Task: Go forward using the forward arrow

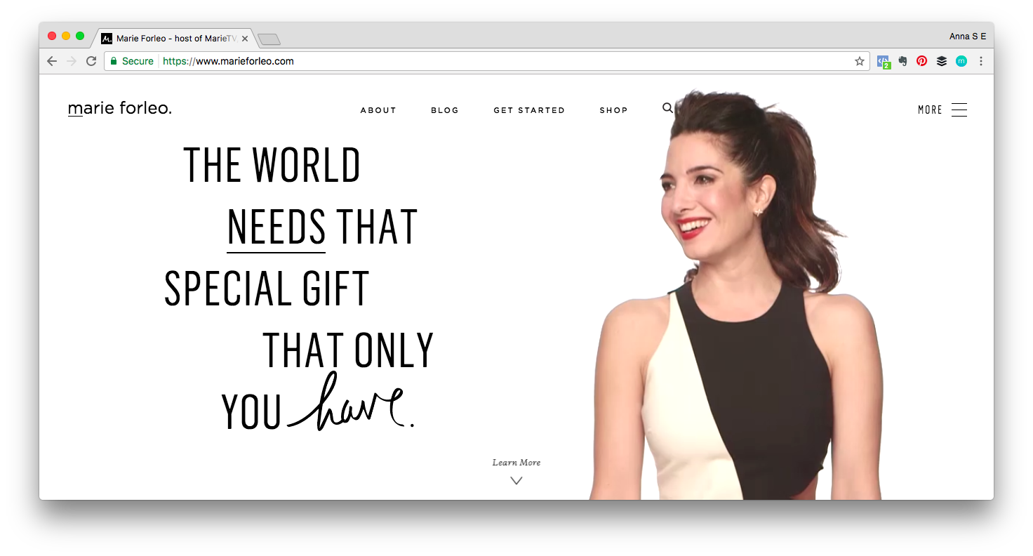Action: [x=71, y=61]
